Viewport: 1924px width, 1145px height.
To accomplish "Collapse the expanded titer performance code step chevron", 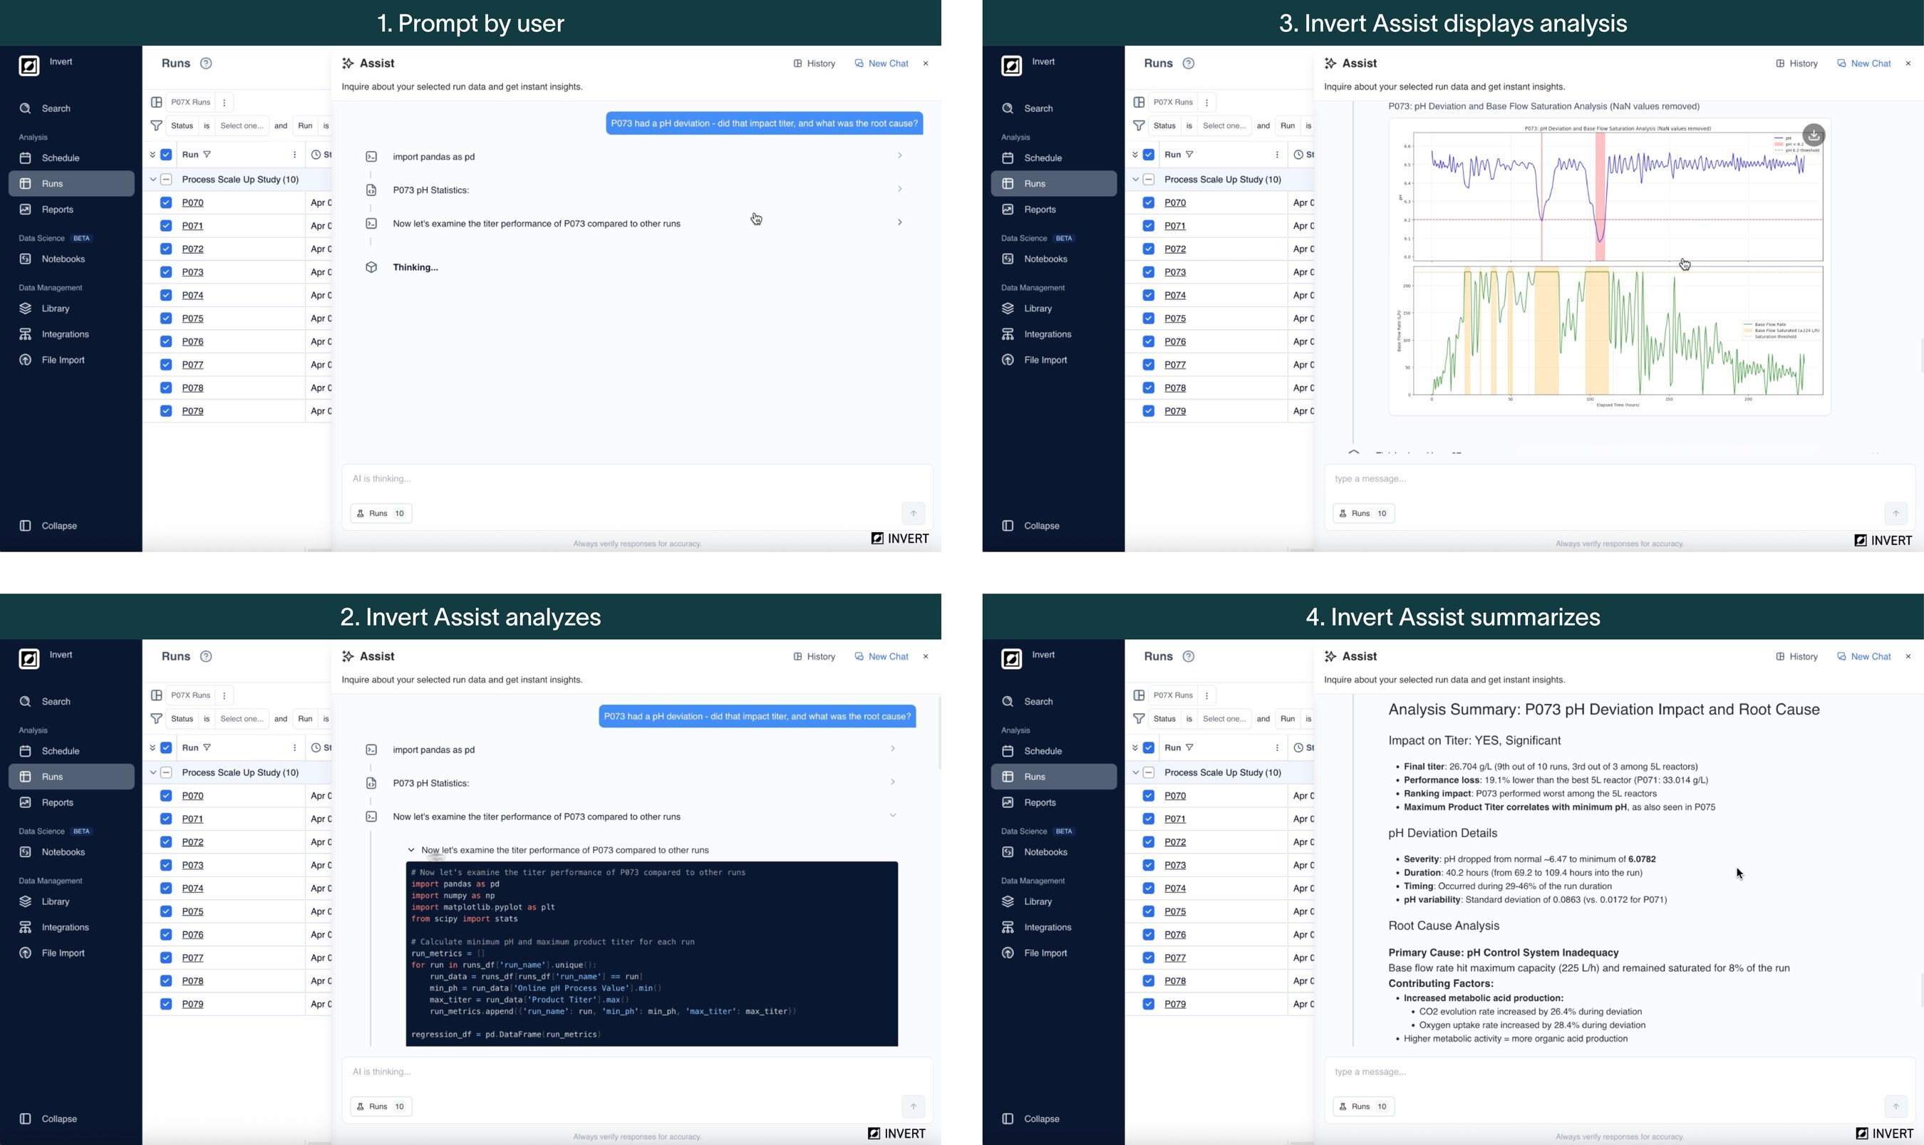I will pyautogui.click(x=893, y=816).
